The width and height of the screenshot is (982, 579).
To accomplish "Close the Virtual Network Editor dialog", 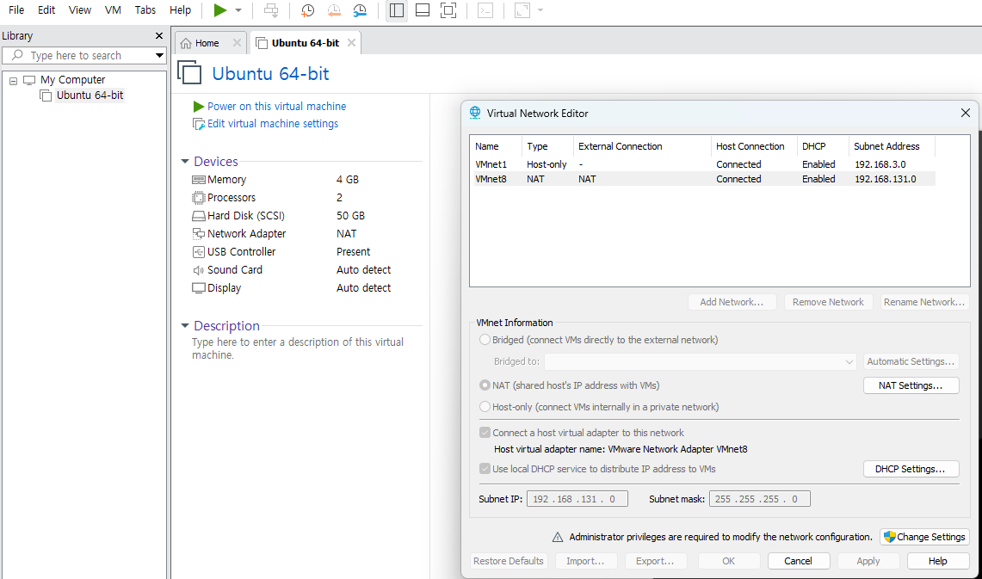I will pos(965,113).
